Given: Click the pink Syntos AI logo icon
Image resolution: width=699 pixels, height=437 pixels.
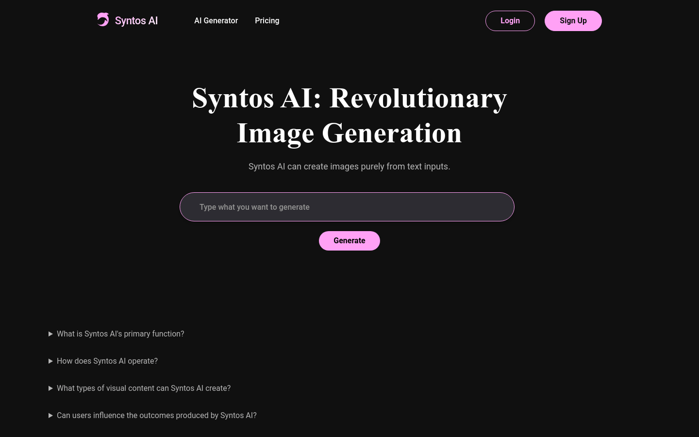Looking at the screenshot, I should [x=103, y=19].
